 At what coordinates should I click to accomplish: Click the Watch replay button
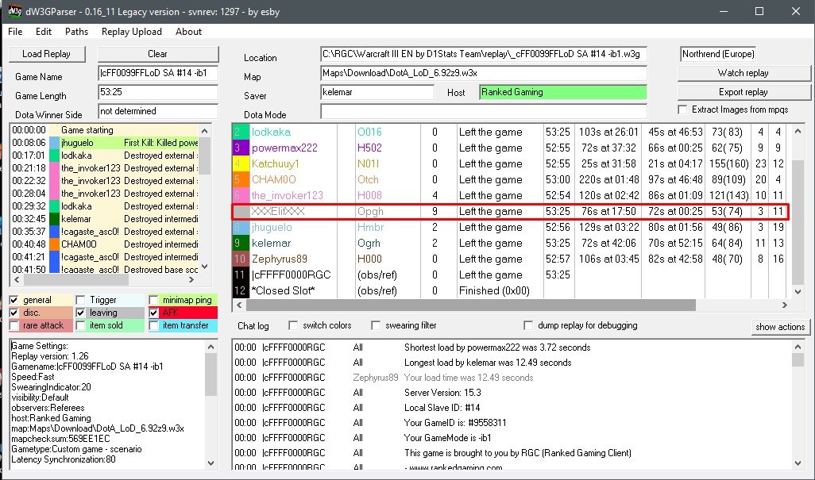[744, 73]
